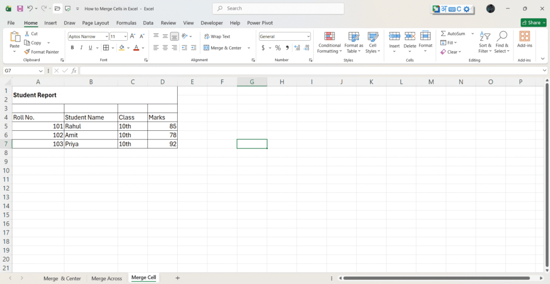This screenshot has height=284, width=550.
Task: Toggle Middle Align
Action: tap(165, 36)
